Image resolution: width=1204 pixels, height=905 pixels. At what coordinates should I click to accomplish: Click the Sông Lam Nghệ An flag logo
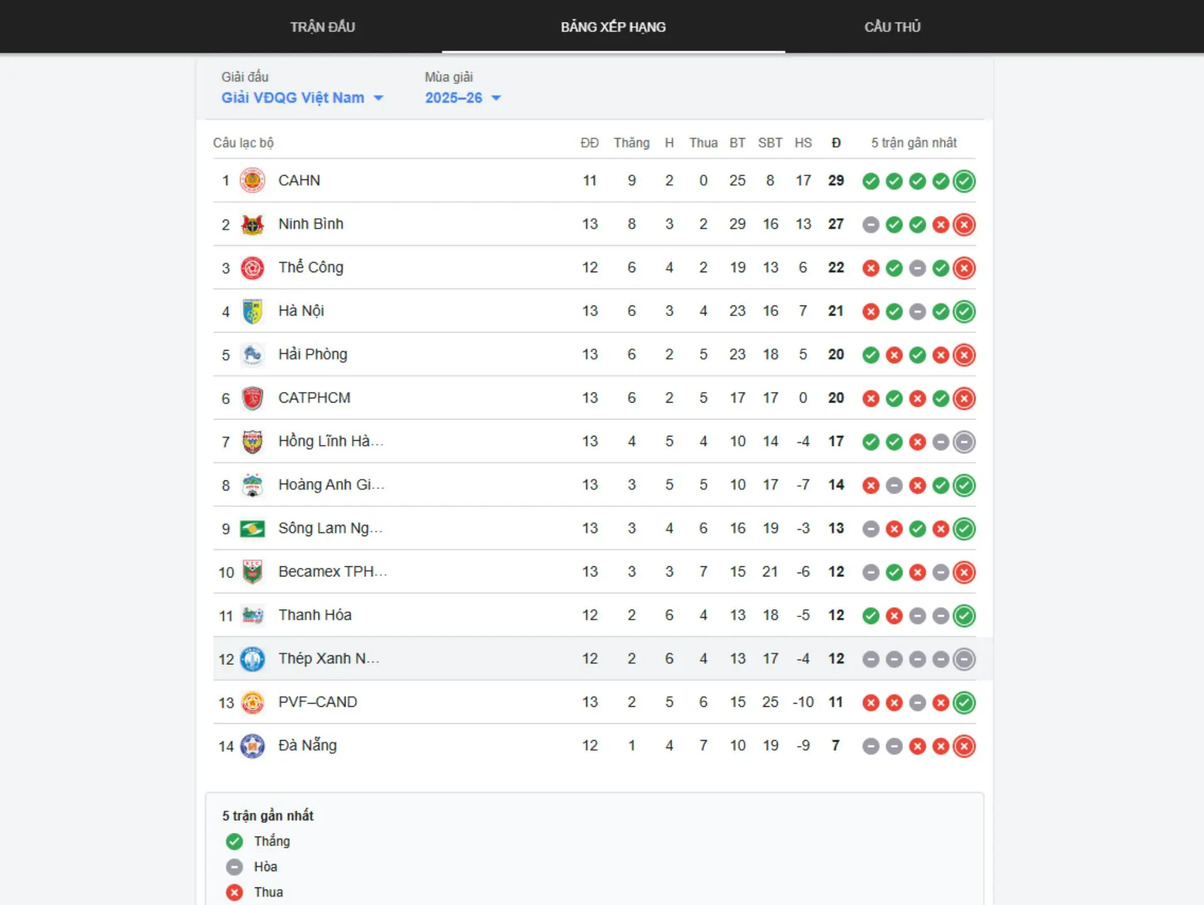coord(252,529)
